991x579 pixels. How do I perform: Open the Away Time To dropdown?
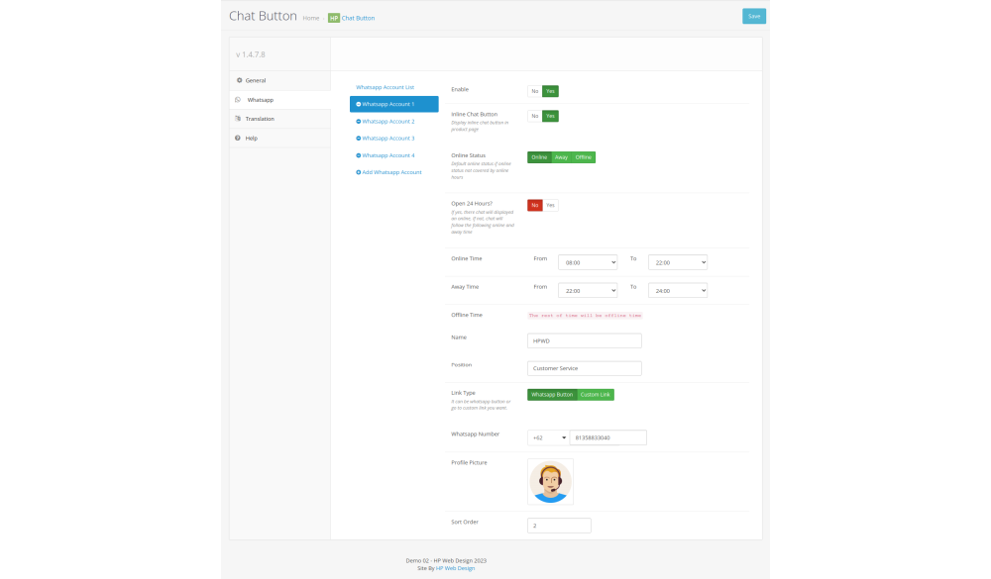click(x=677, y=291)
